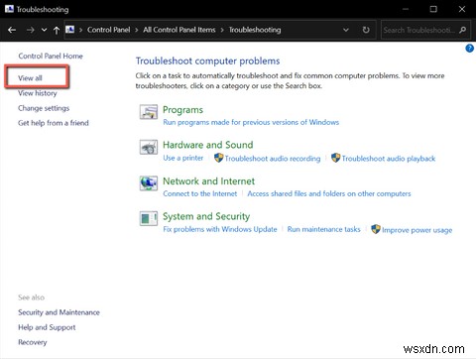Open Security and Maintenance under See also
Screen dimensions: 476x359
tap(59, 312)
